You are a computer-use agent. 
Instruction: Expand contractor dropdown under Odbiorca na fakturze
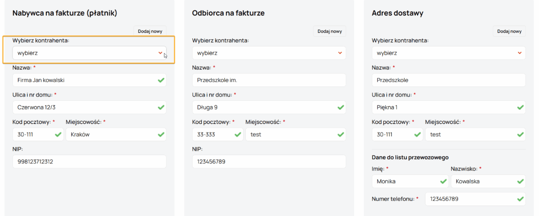269,53
